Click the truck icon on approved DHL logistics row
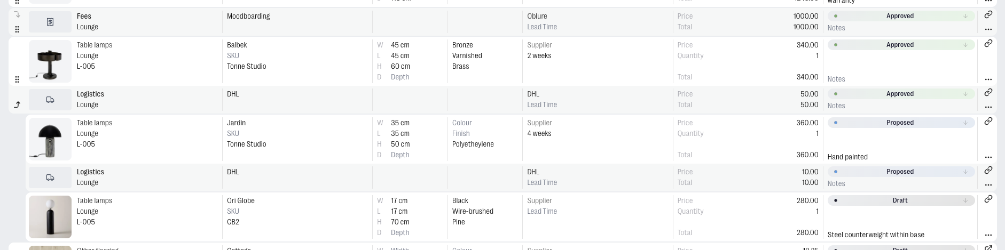The image size is (1005, 250). click(50, 100)
